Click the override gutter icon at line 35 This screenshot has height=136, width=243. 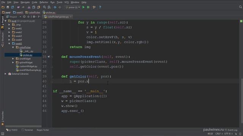49,57
